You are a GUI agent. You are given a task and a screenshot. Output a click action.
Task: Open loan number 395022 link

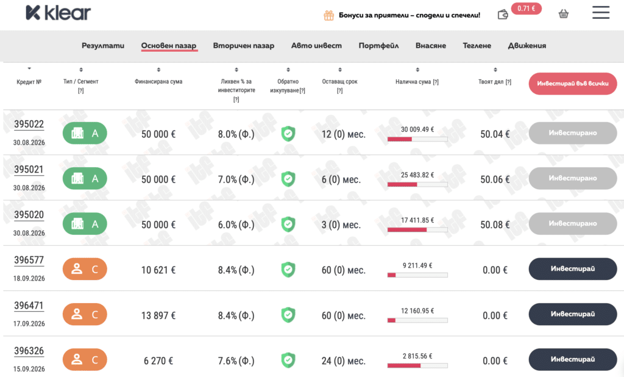[x=29, y=124]
